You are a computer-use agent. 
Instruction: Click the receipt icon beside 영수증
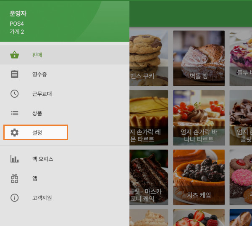(14, 74)
